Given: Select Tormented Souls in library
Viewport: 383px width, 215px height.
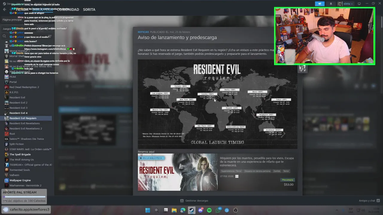Looking at the screenshot, I should (19, 170).
